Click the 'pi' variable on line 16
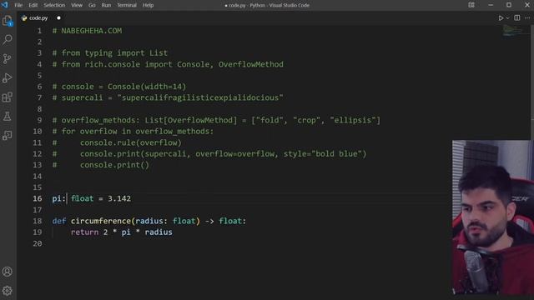534x300 pixels. (57, 198)
